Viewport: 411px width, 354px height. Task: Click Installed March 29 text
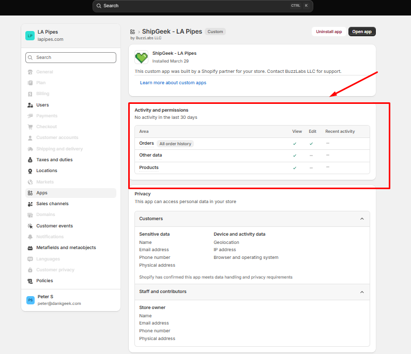coord(171,61)
